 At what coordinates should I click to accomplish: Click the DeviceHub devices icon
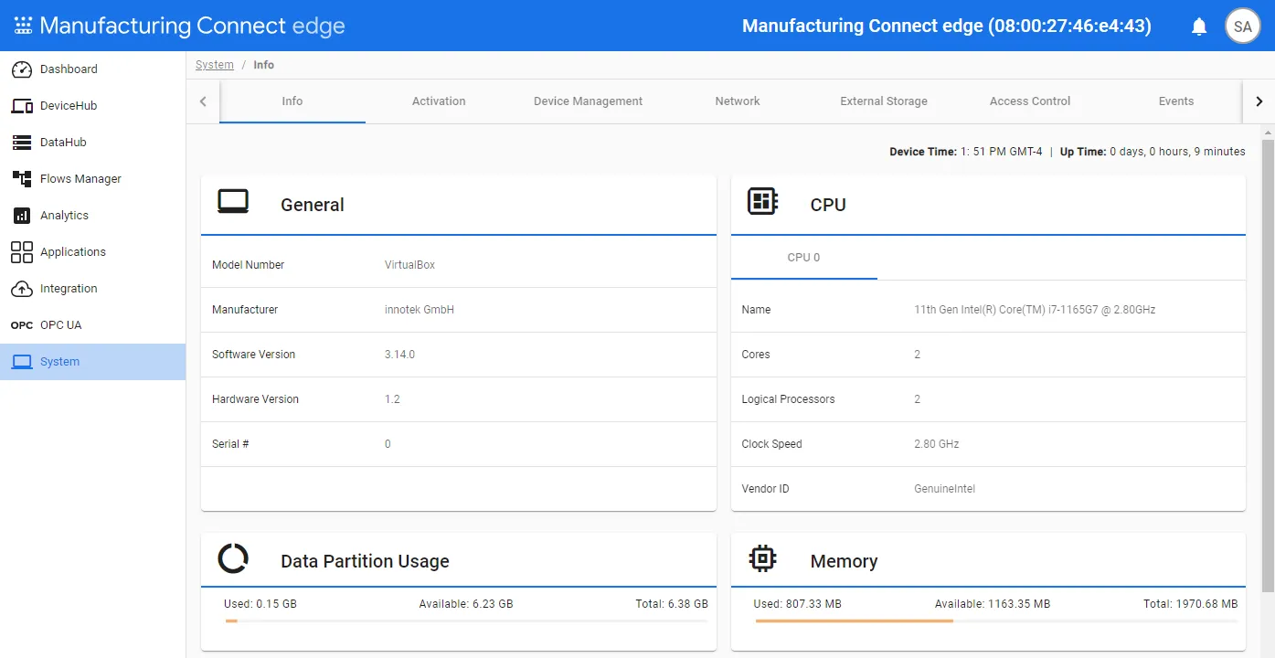(x=22, y=106)
